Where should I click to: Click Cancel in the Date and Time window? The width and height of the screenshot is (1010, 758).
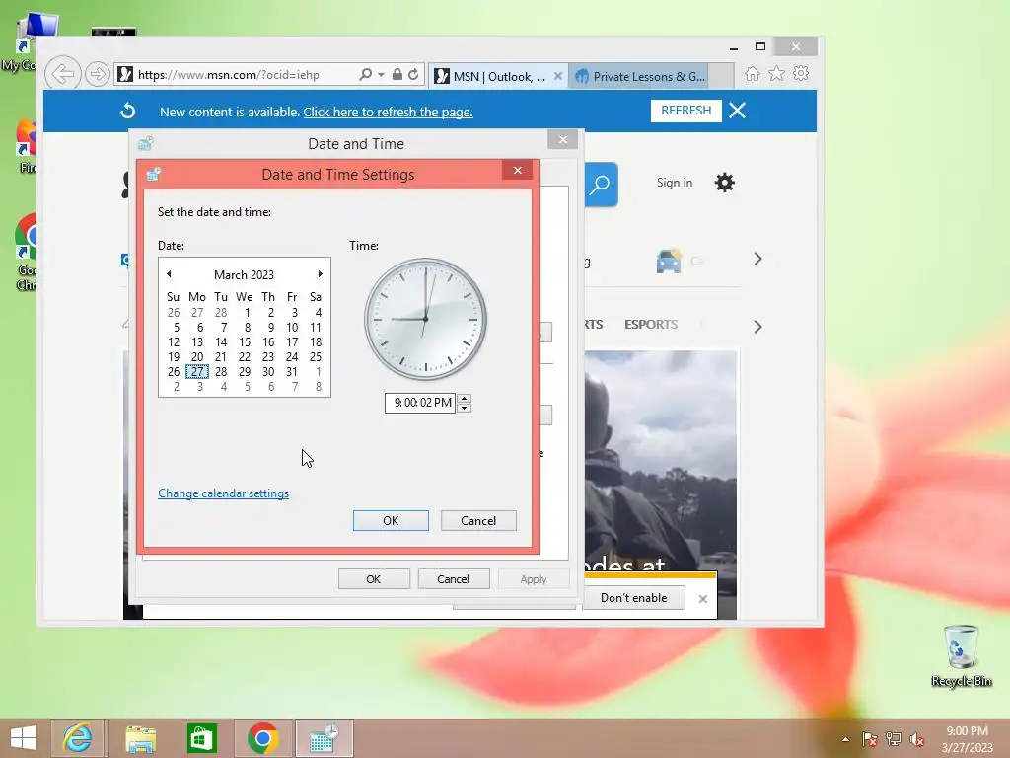click(x=453, y=579)
